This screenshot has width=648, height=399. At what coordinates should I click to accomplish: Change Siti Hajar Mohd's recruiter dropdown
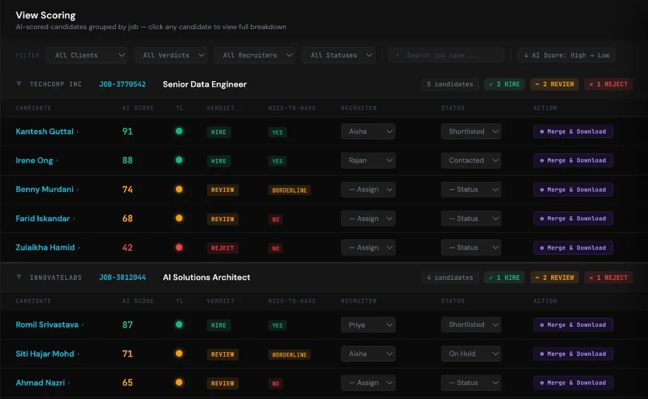368,354
